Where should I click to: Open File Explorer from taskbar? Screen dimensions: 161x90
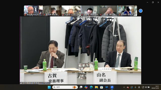click(x=96, y=87)
